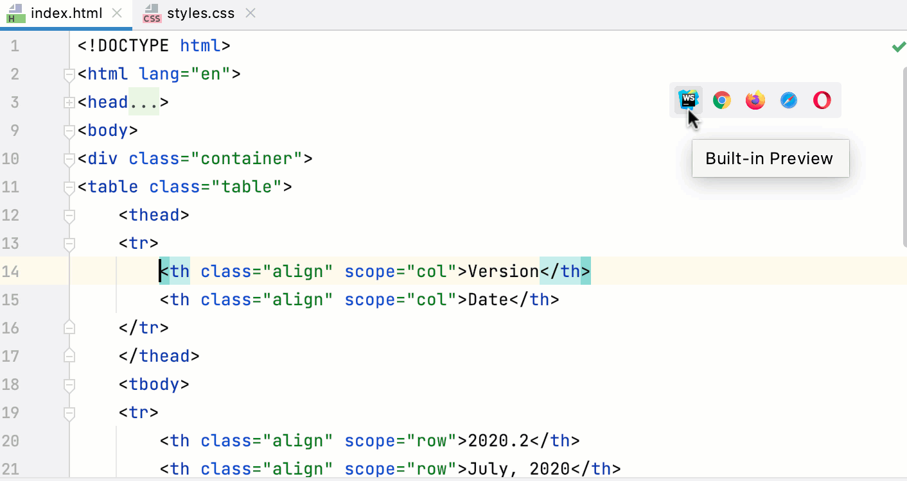907x481 pixels.
Task: Expand the folded head ellipsis in code
Action: pyautogui.click(x=143, y=101)
